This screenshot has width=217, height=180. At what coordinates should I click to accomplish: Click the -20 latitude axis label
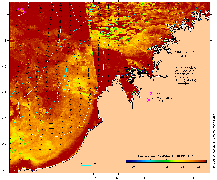4,170
